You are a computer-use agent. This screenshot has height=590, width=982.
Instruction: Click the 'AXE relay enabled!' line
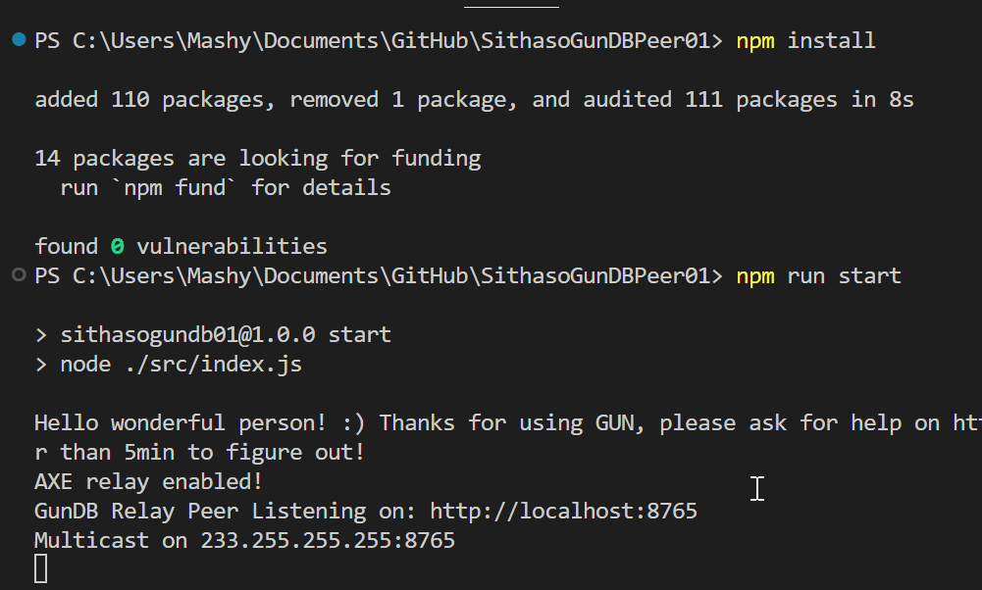click(149, 481)
